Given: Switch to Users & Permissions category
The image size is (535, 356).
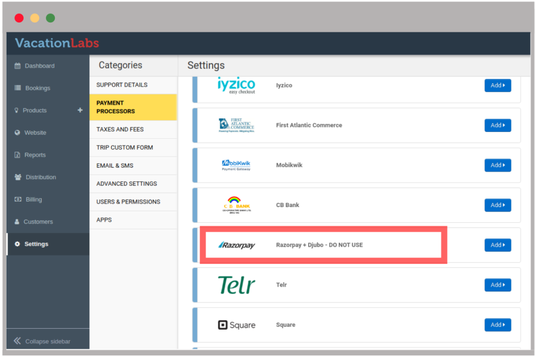Looking at the screenshot, I should tap(128, 202).
